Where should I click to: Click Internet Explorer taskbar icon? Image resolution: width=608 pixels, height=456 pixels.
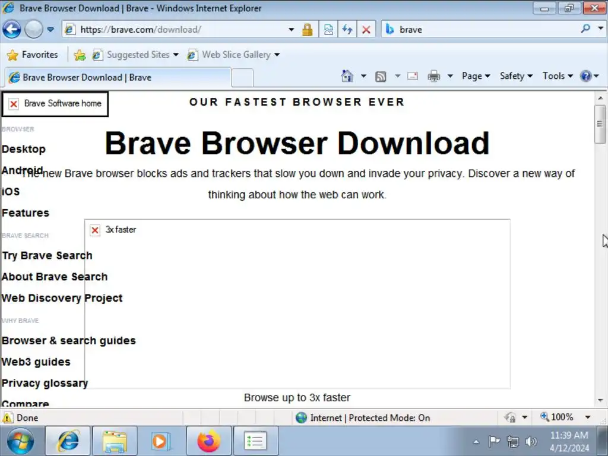point(68,441)
